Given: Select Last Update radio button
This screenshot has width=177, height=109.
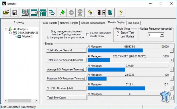Looking at the screenshot, I should 118,36.
